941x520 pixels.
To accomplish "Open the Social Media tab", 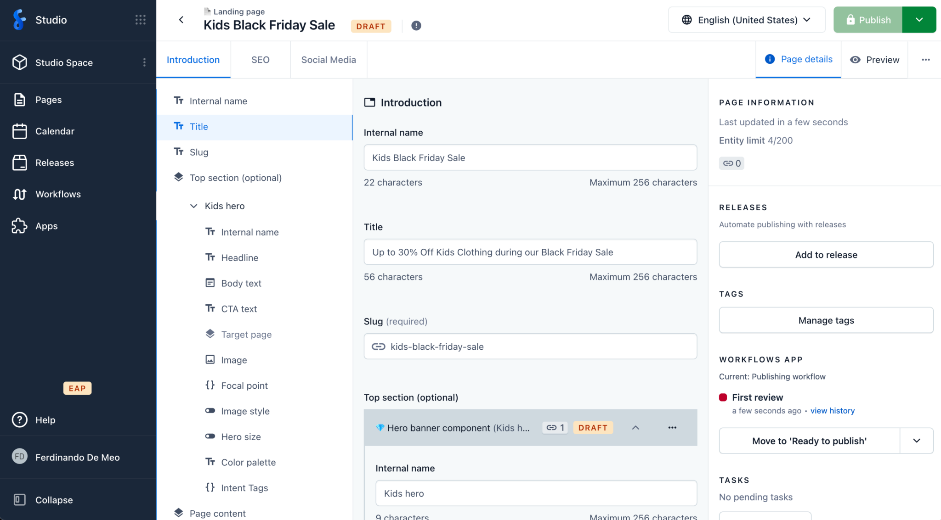I will pos(328,60).
